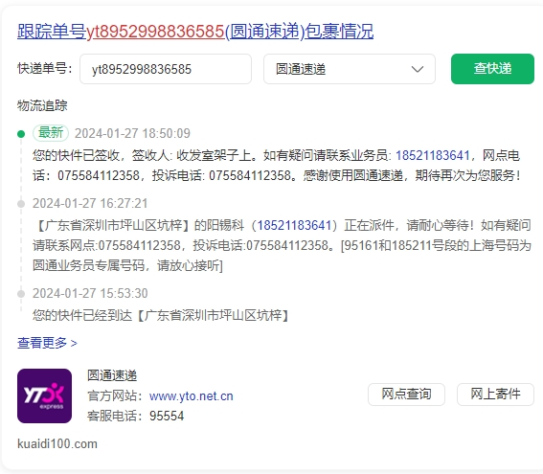
Task: Click the 快递单号 tracking number input field
Action: click(x=166, y=69)
